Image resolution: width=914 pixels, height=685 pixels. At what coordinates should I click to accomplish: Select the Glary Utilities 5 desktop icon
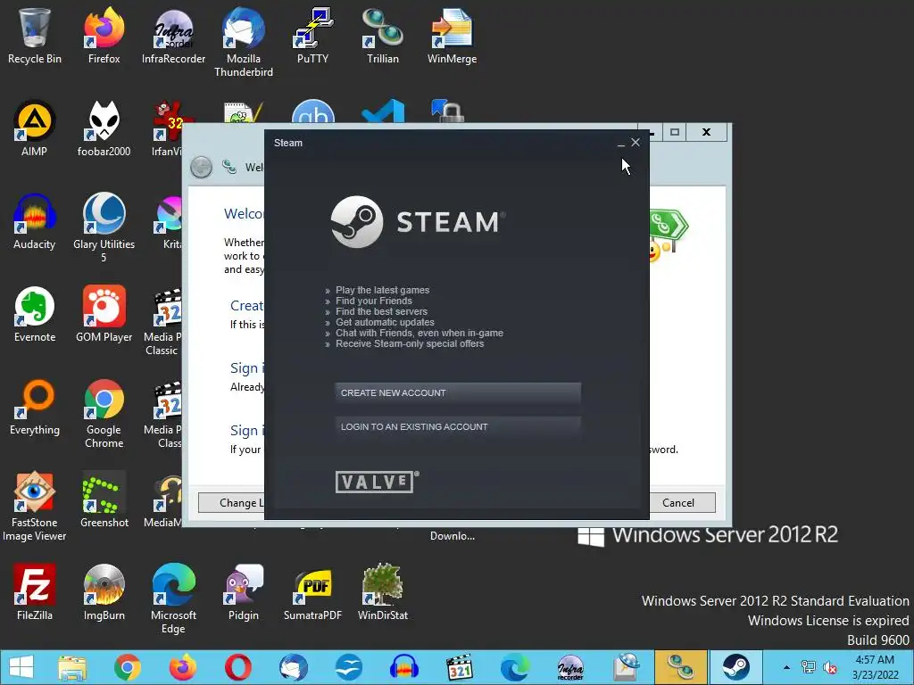tap(104, 227)
